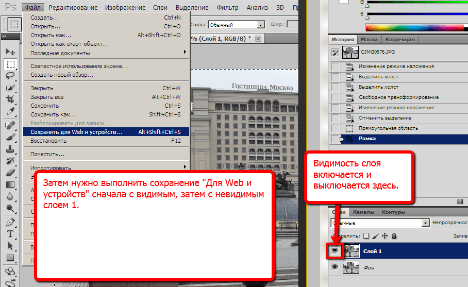Expand the collapsed toolbox double-arrow
The width and height of the screenshot is (468, 287).
click(x=4, y=37)
